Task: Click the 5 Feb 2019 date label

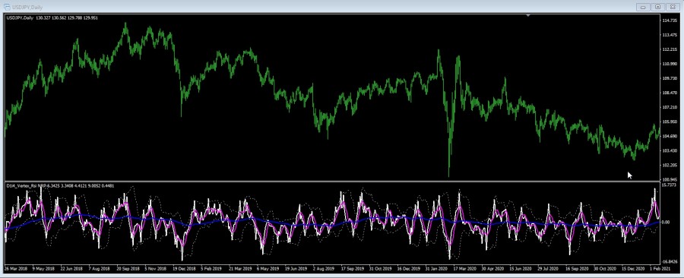Action: [211, 269]
